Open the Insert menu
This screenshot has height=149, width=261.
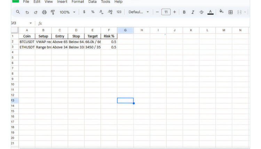tap(62, 2)
